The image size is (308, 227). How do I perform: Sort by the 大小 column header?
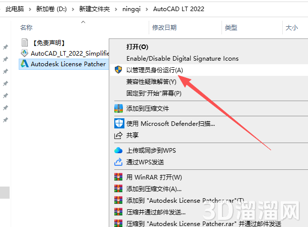292,27
